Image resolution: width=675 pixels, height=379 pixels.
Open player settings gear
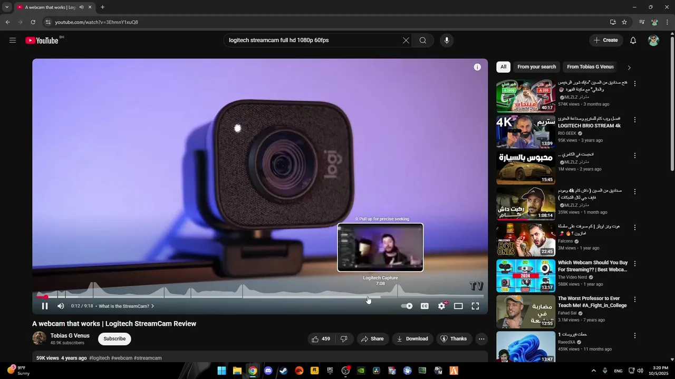(x=442, y=306)
